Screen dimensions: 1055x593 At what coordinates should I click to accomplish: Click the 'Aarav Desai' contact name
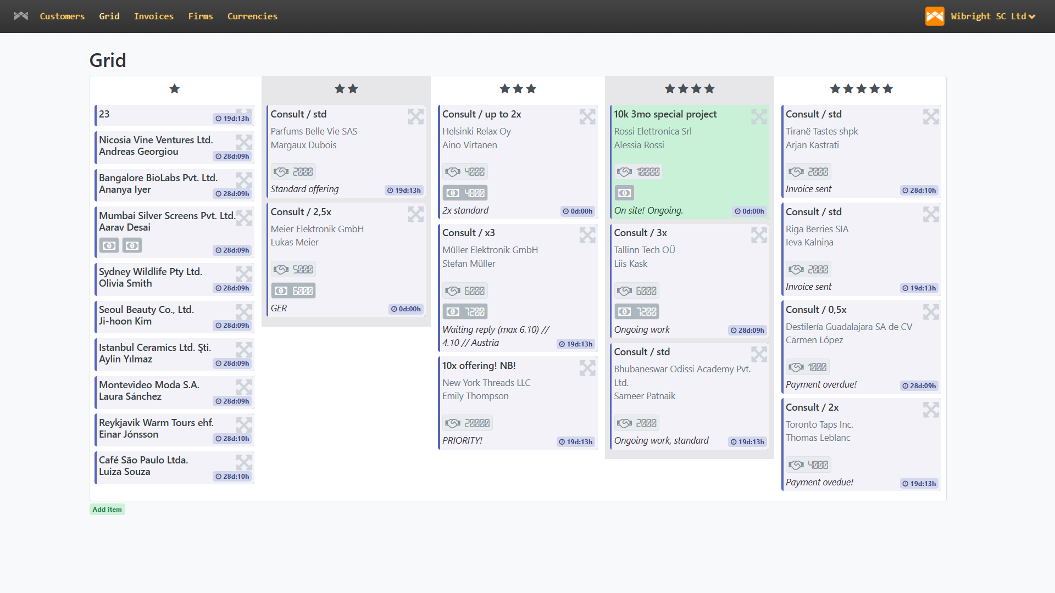coord(125,227)
